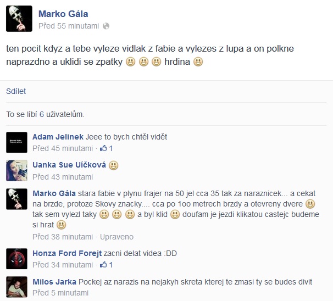Visit Honza Ford Forejt's profile name link
The image size is (333, 301).
coord(67,253)
